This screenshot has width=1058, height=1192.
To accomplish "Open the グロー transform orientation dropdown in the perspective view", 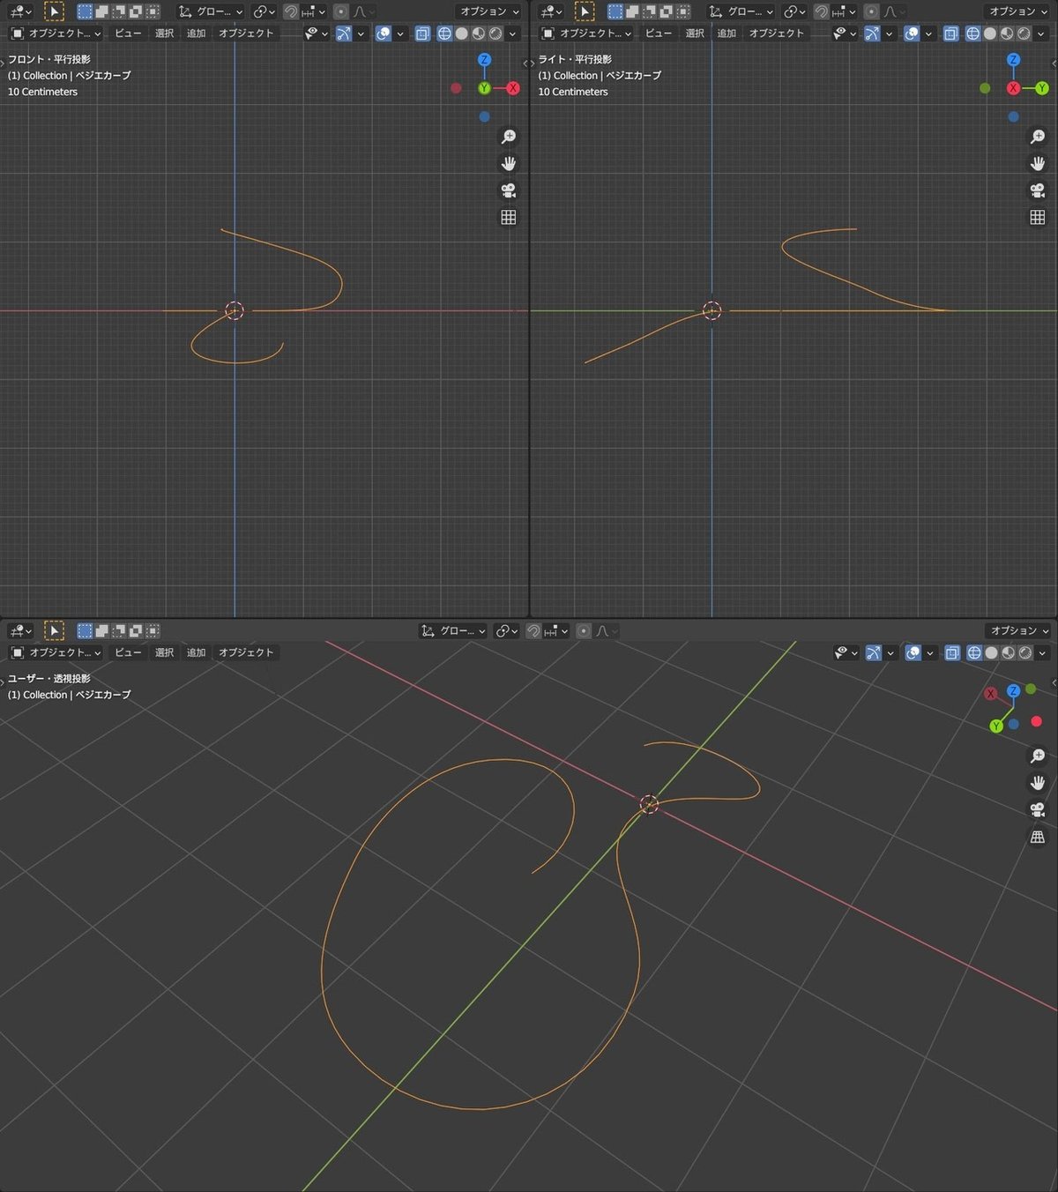I will 454,630.
